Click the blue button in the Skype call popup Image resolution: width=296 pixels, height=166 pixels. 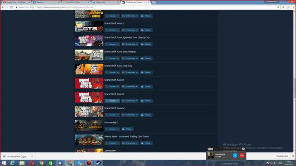pos(235,155)
